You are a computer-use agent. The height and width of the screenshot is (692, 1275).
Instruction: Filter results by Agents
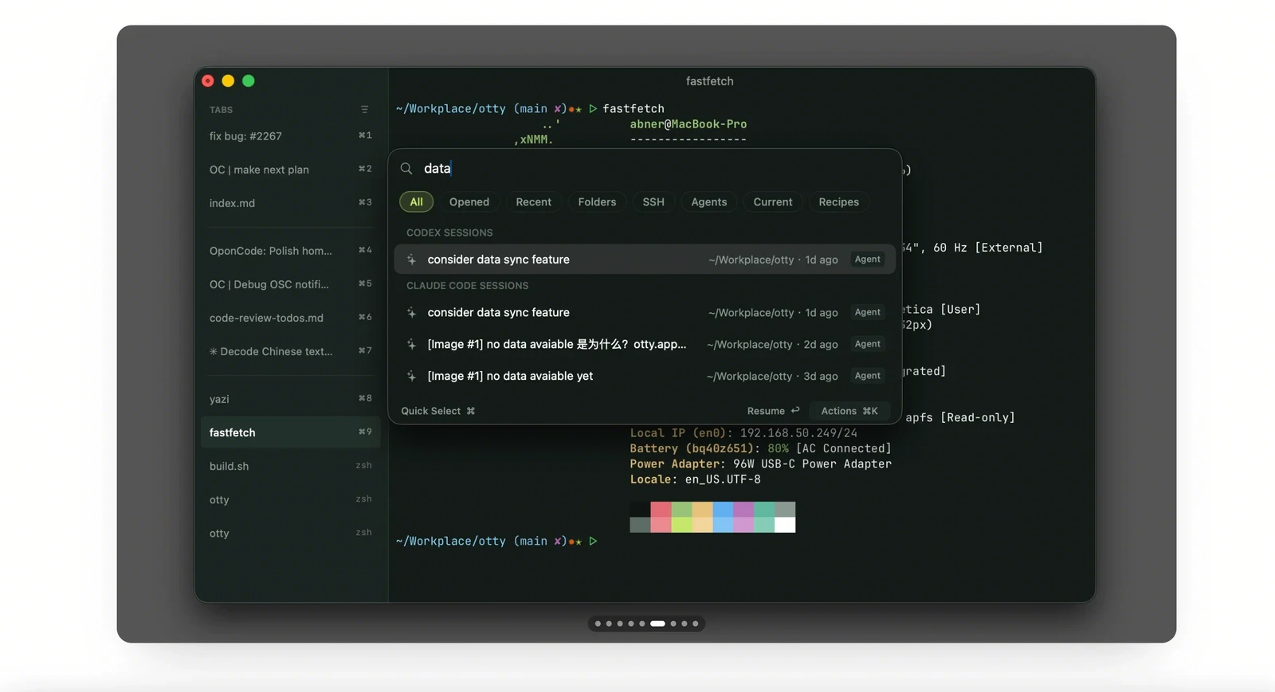(709, 202)
